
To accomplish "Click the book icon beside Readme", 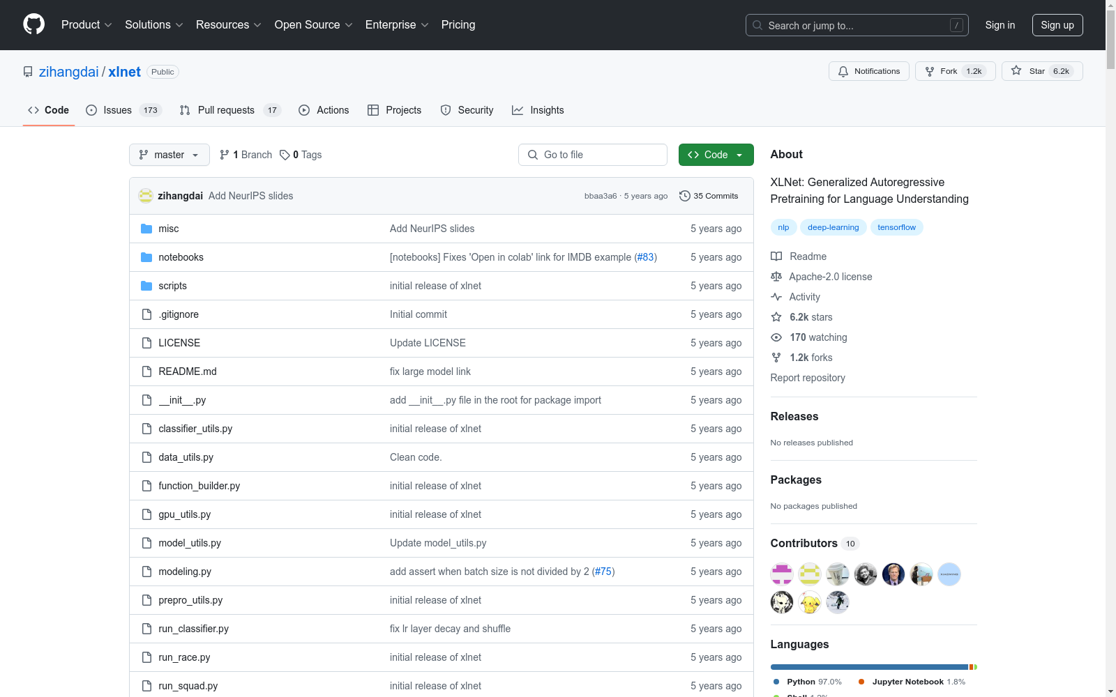I will click(x=776, y=256).
